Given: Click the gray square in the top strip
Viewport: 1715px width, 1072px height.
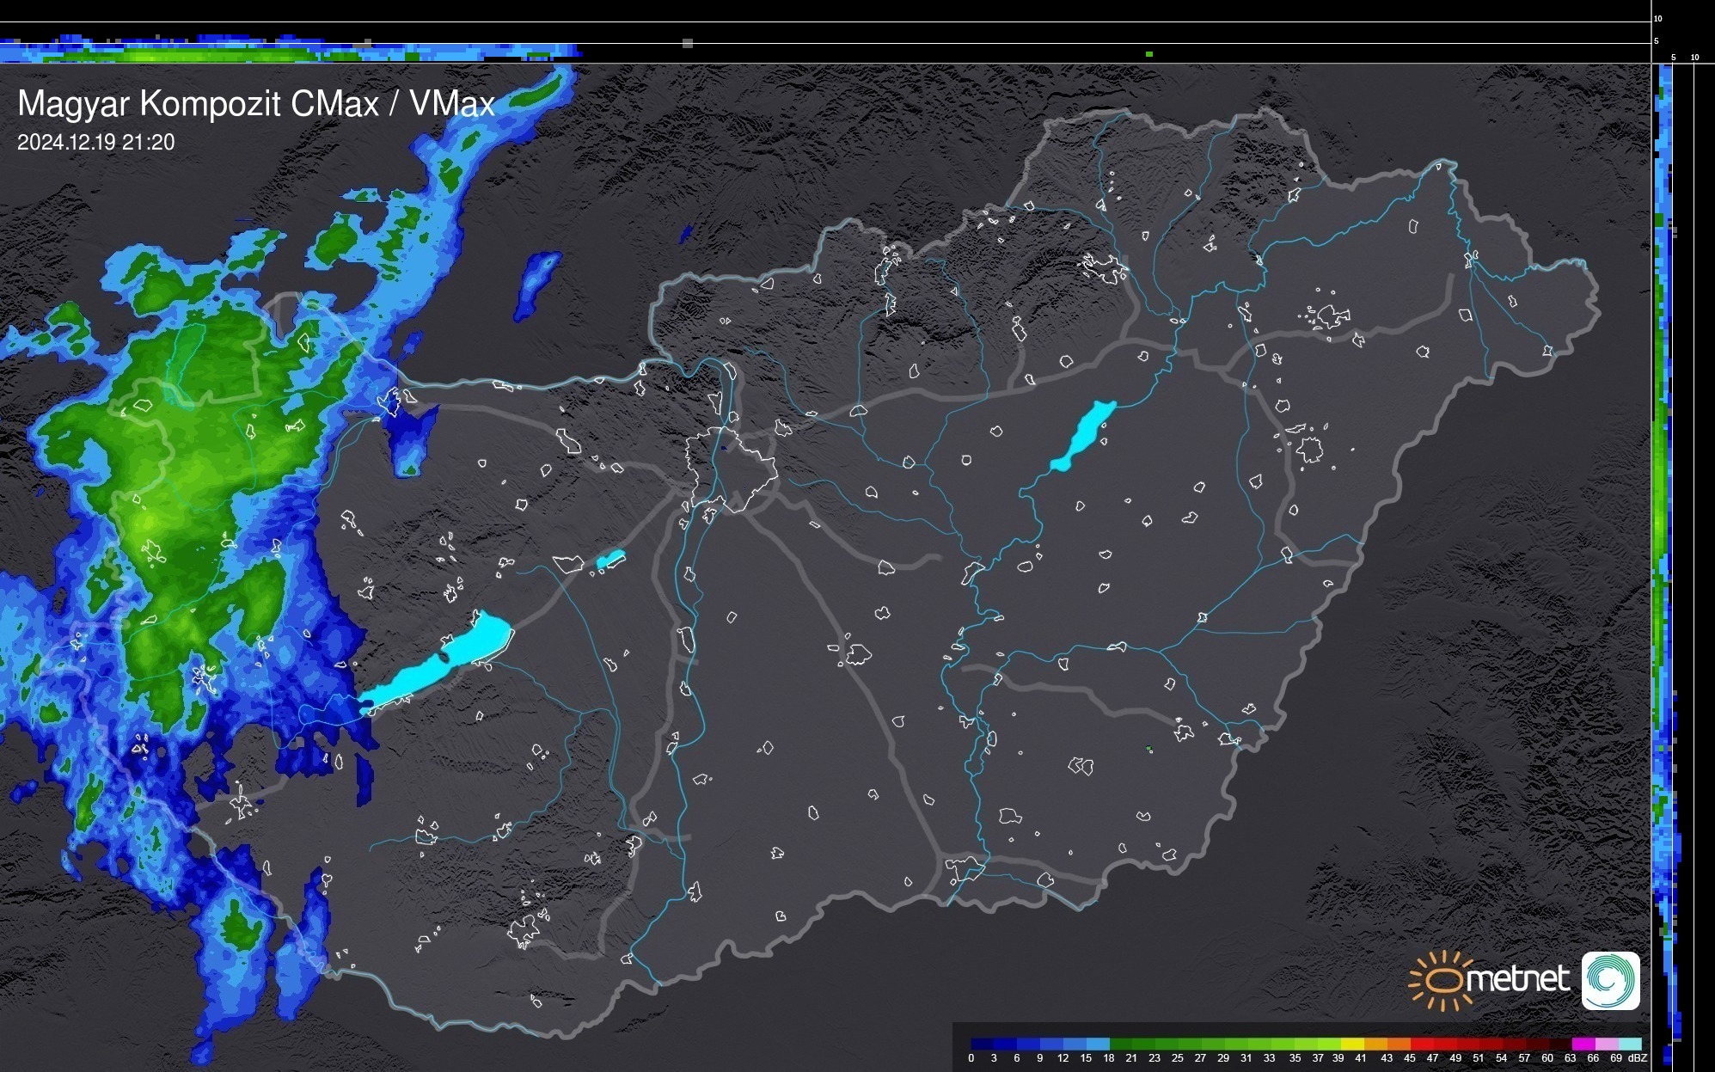Looking at the screenshot, I should [x=688, y=43].
